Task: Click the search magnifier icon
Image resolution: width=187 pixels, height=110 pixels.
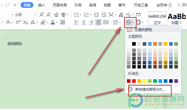Action: tap(179, 5)
